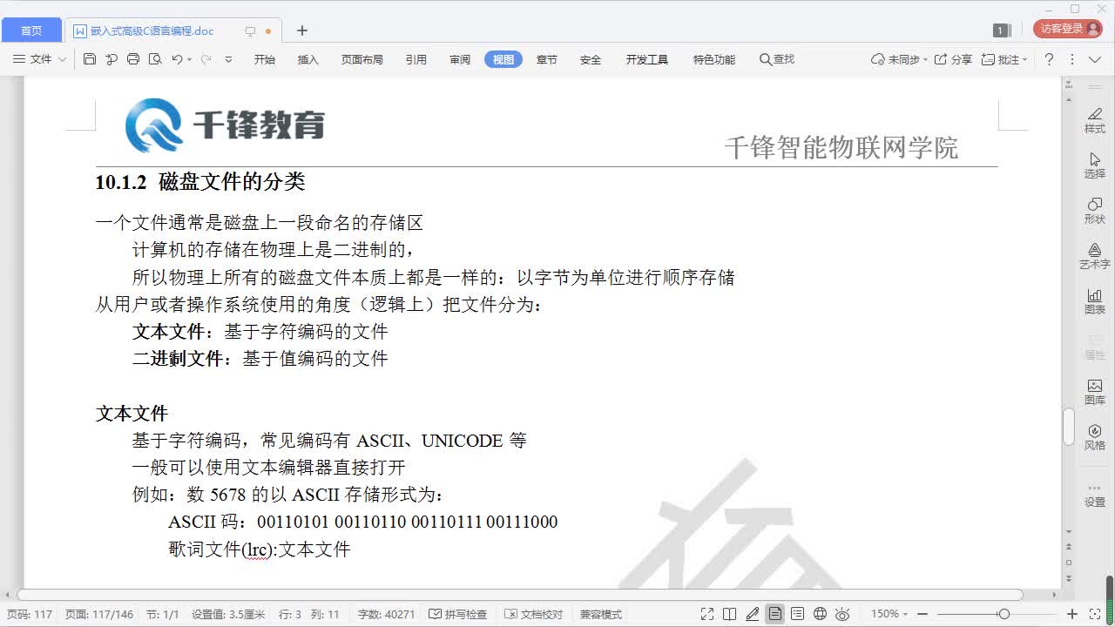Click the 页面: 117/146 page indicator

[99, 614]
